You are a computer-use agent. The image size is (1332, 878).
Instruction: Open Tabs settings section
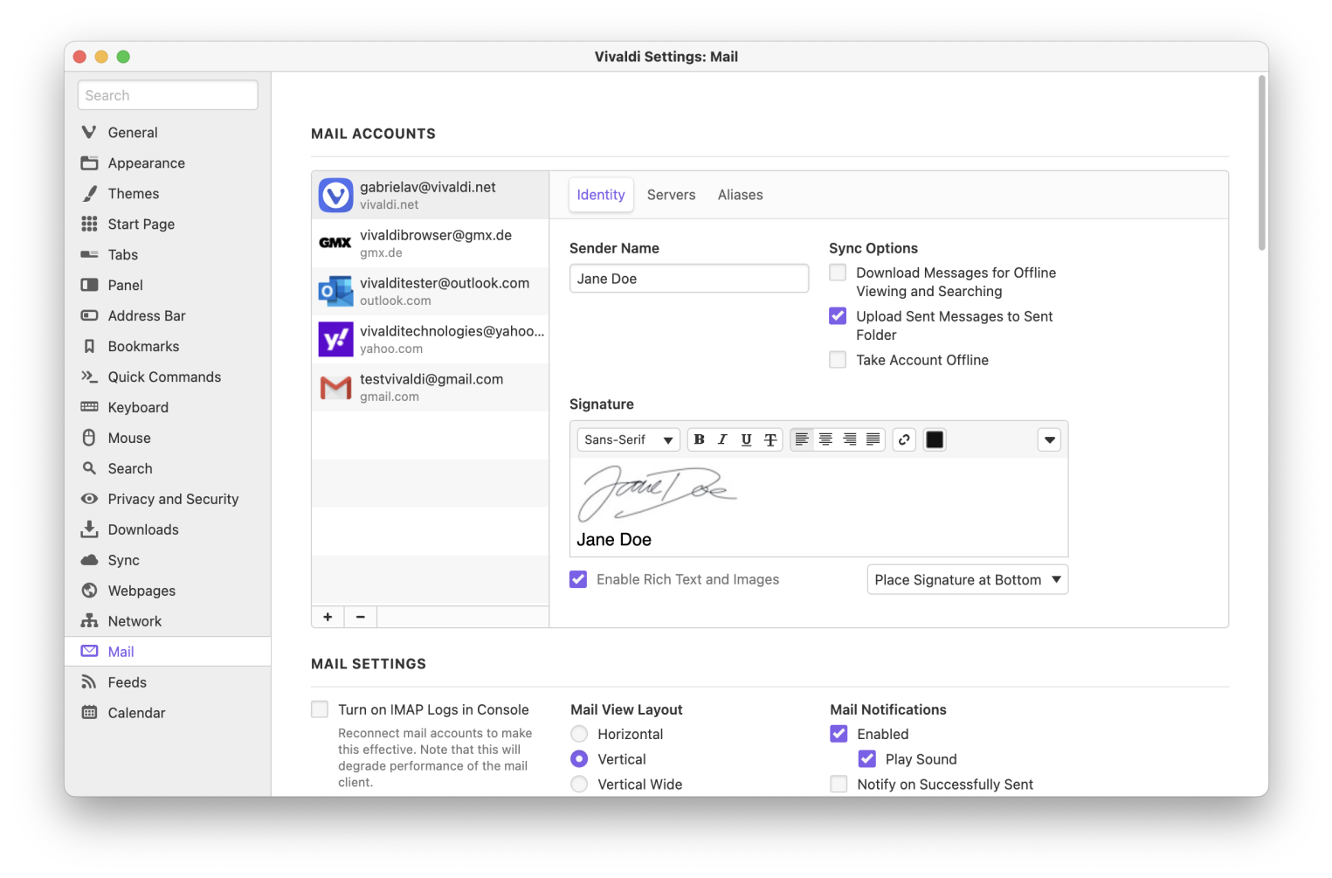(x=168, y=254)
